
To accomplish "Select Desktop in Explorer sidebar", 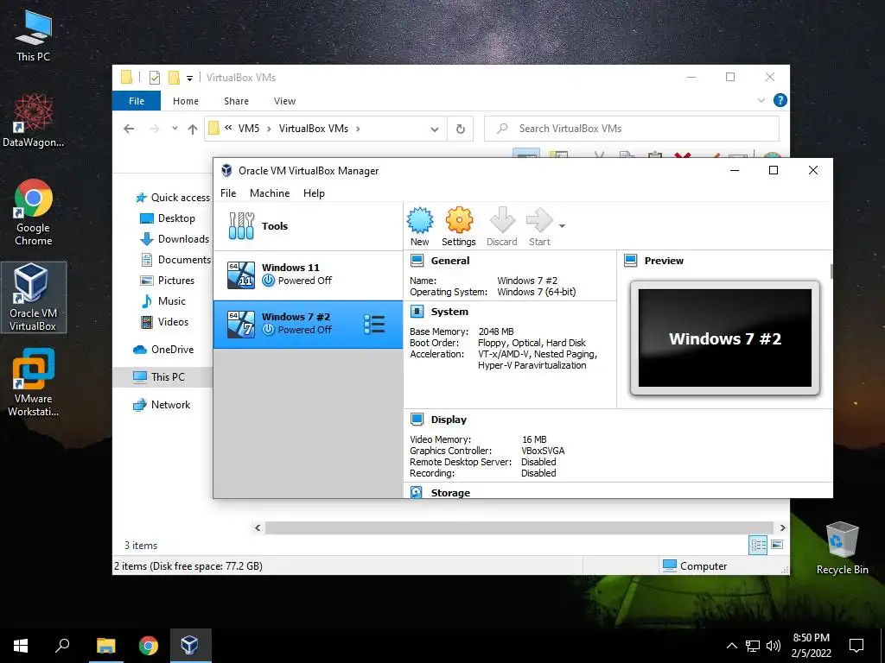I will click(167, 218).
